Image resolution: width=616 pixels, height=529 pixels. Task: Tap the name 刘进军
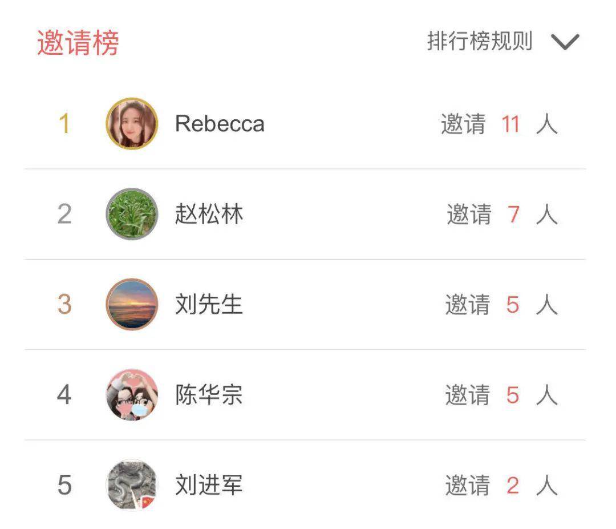coord(209,486)
